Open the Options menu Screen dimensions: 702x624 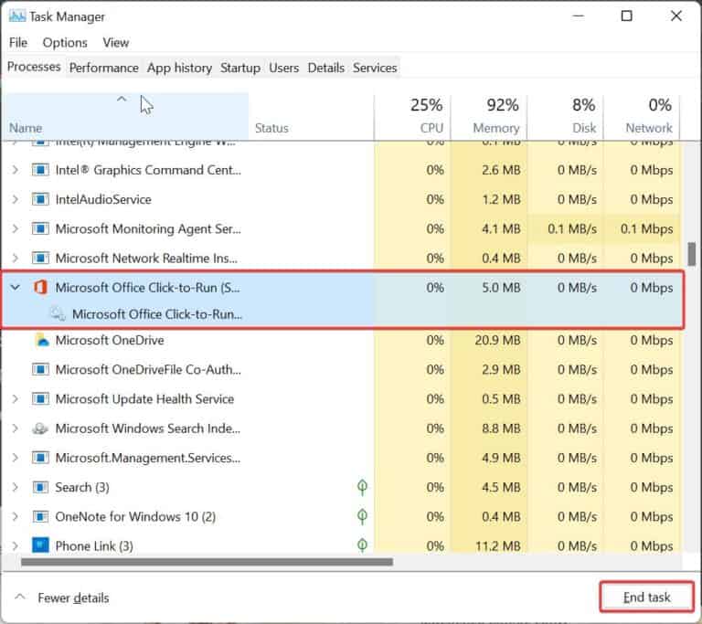coord(65,43)
